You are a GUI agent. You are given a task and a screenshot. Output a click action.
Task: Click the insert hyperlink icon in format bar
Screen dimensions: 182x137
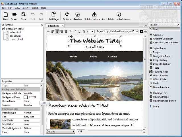click(48, 31)
